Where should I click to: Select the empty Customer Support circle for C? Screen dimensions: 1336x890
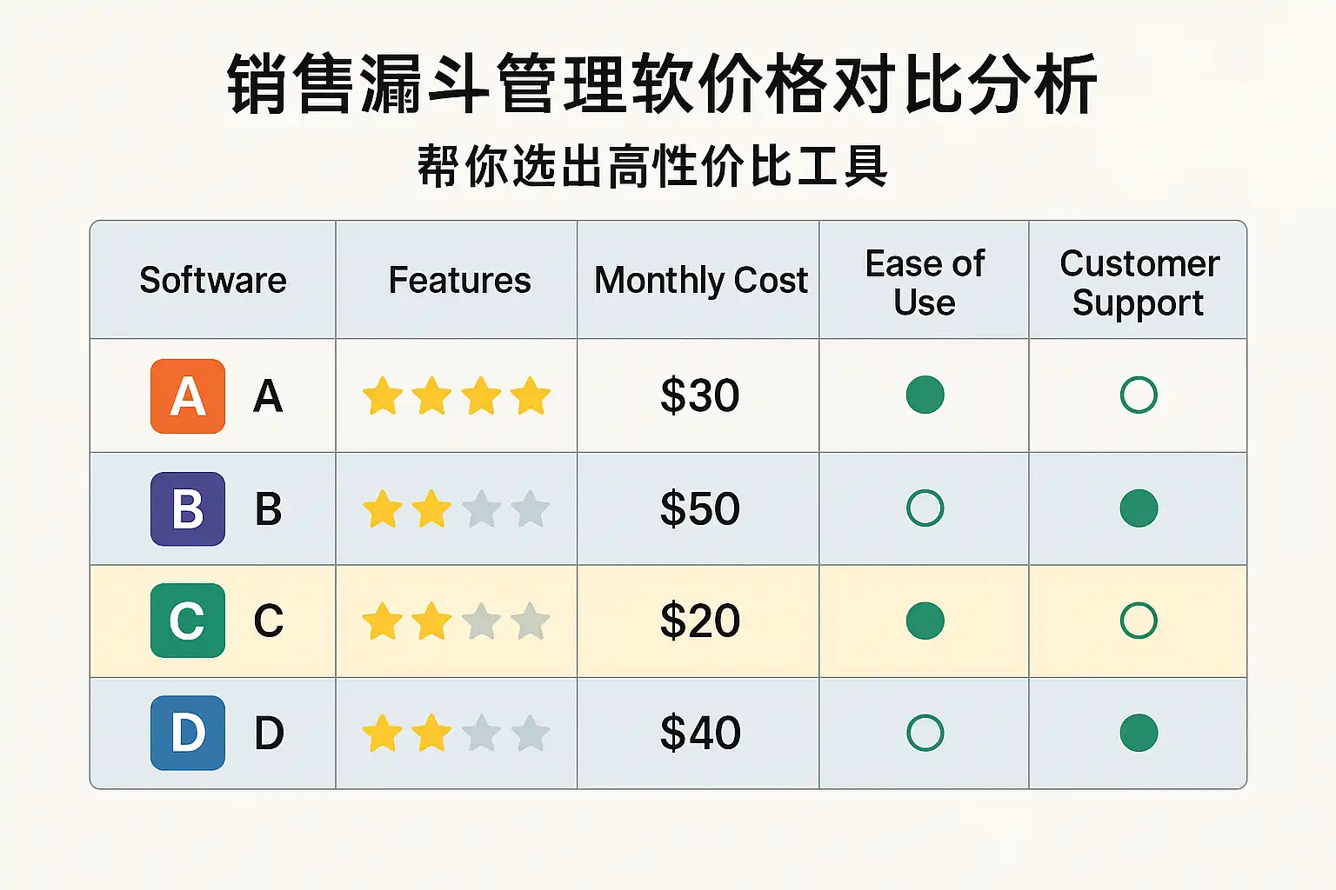(1139, 621)
